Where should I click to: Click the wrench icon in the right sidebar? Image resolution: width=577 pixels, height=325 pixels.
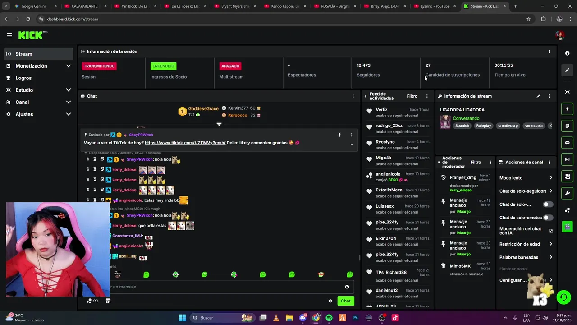(x=567, y=193)
